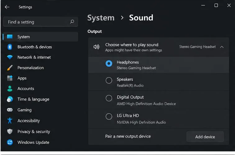The width and height of the screenshot is (235, 155).
Task: Click the Windows Update refresh icon
Action: pyautogui.click(x=10, y=142)
